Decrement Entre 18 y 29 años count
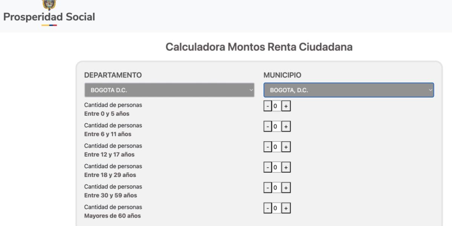 click(x=268, y=168)
